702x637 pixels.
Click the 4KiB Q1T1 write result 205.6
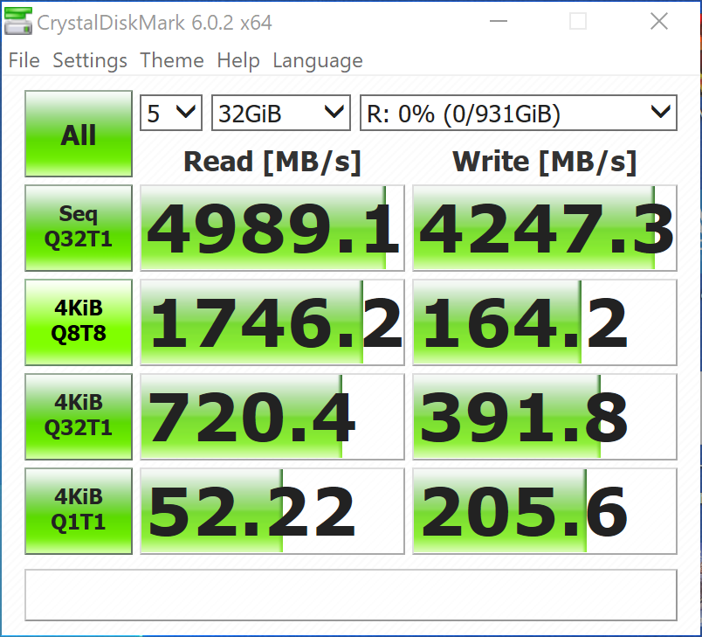point(545,511)
